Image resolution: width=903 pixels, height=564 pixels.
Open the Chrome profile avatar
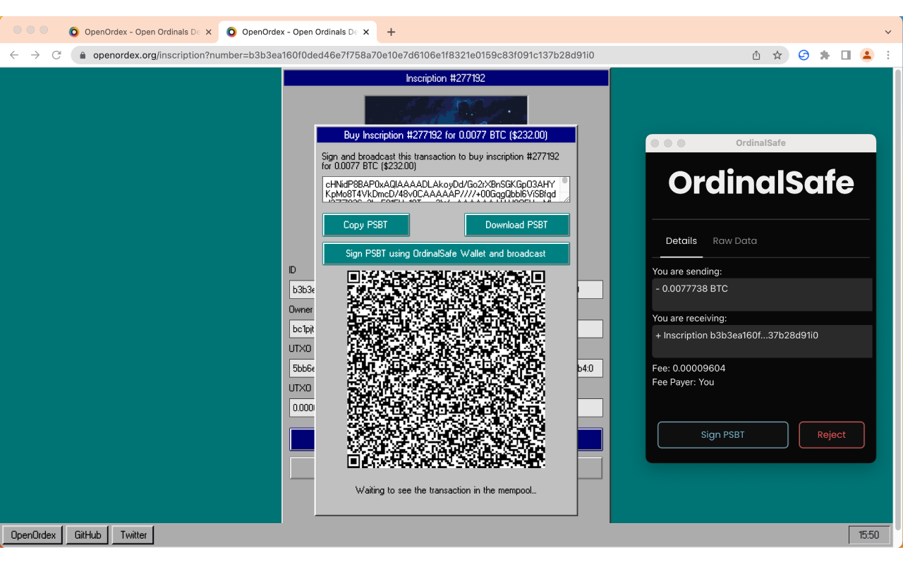click(x=867, y=55)
